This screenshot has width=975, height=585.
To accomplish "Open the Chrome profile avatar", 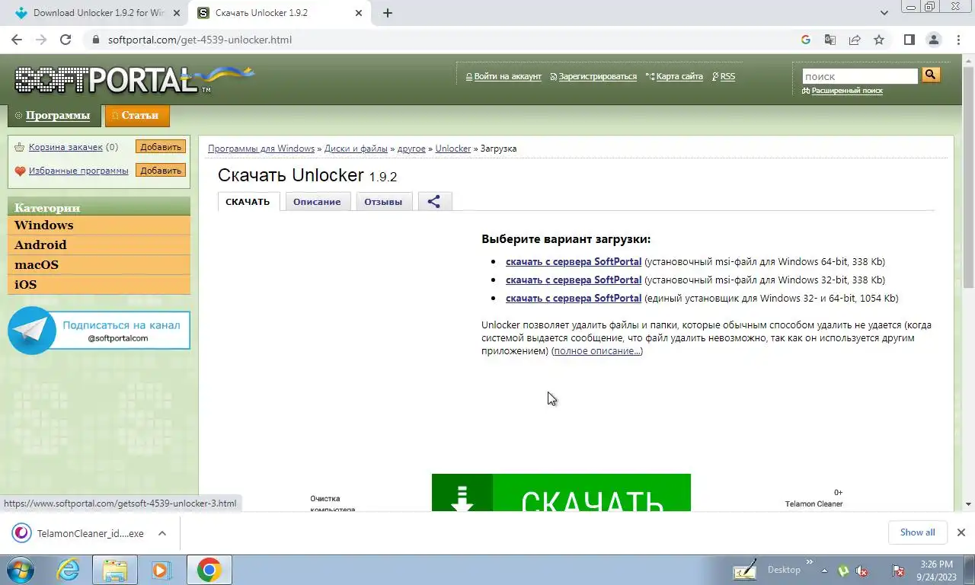I will (933, 40).
